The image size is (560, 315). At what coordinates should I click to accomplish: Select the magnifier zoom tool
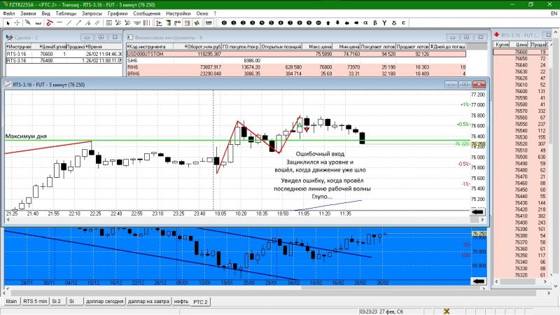click(28, 23)
